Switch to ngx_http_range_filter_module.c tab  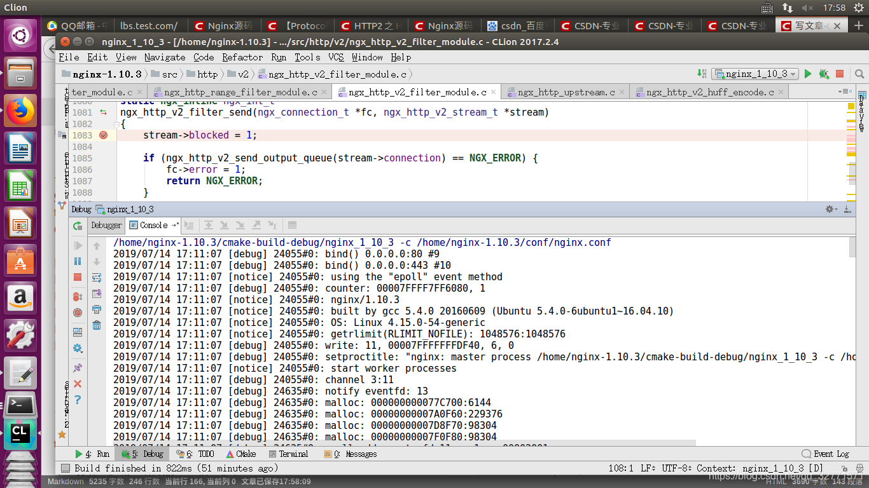[x=240, y=92]
